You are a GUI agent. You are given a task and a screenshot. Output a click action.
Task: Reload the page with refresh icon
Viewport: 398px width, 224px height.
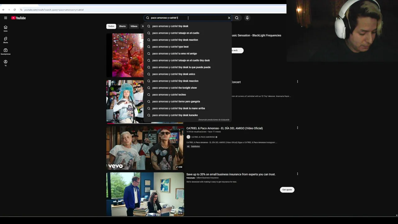[x=15, y=10]
